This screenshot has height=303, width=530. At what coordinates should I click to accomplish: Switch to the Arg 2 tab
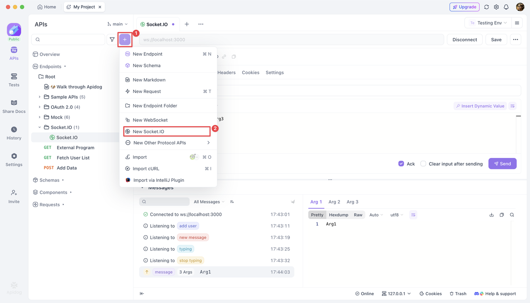click(334, 202)
